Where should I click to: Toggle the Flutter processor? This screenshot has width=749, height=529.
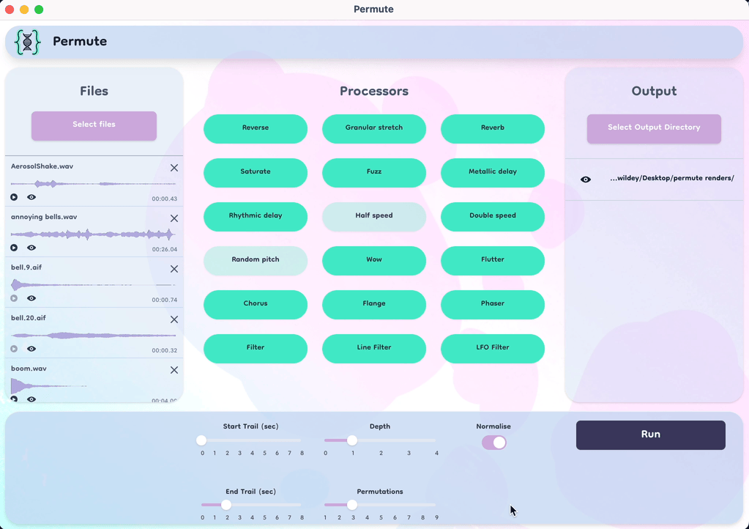493,260
